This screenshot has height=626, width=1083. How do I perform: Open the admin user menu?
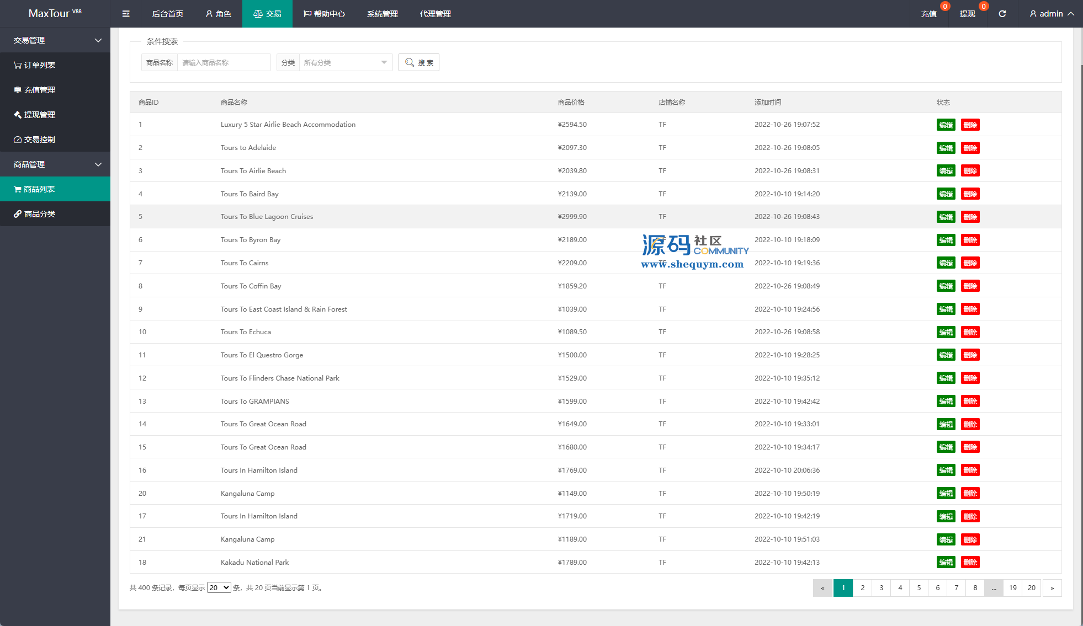pyautogui.click(x=1052, y=14)
